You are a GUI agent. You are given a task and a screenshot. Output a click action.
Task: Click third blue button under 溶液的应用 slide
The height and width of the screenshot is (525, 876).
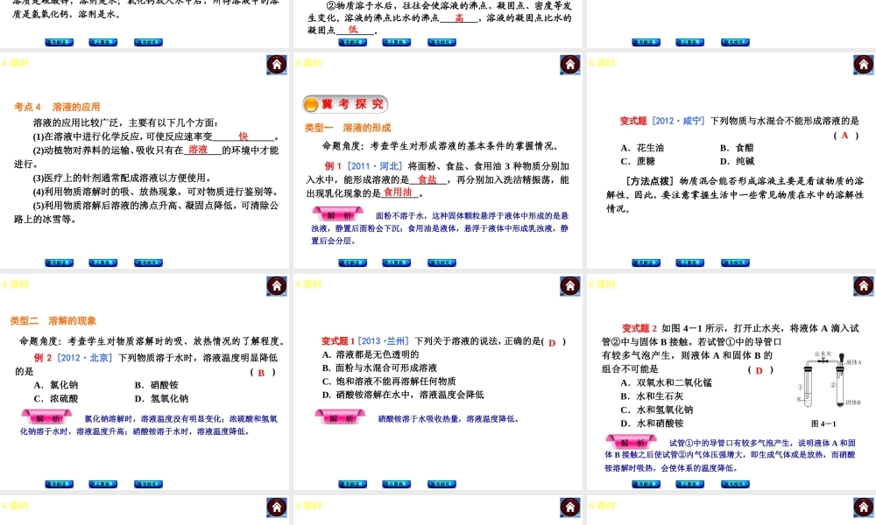click(x=149, y=262)
